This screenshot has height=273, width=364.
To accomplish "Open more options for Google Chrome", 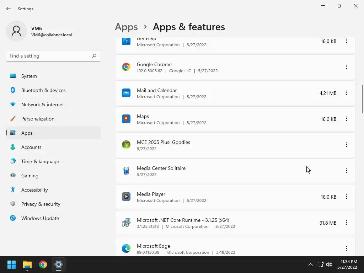I will click(x=347, y=67).
